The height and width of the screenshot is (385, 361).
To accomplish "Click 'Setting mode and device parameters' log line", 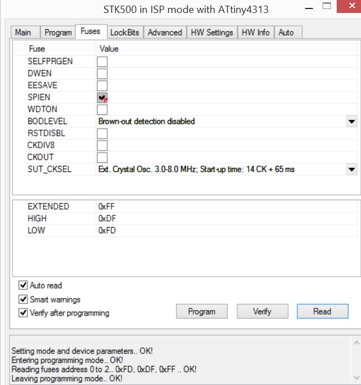I will pos(82,351).
